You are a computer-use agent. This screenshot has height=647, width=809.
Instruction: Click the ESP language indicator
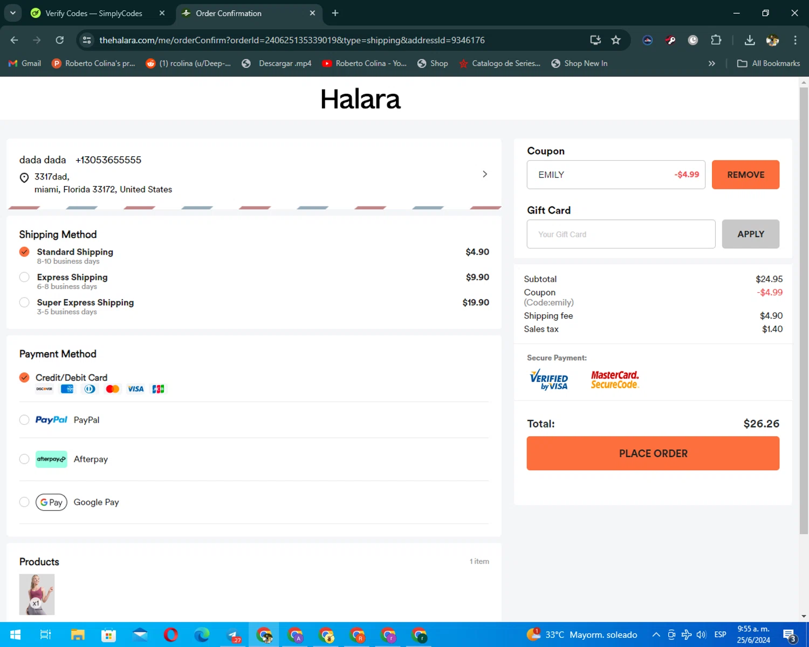720,635
